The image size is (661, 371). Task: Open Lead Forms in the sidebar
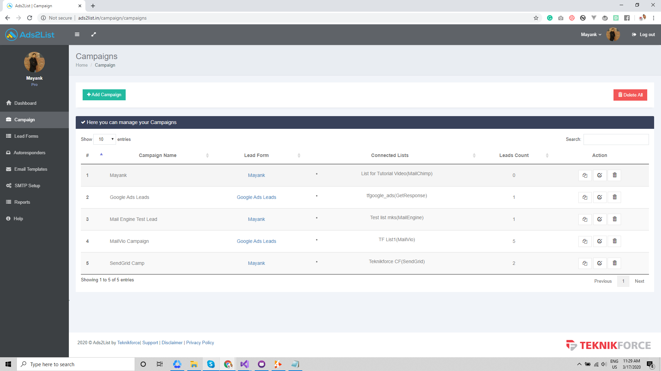[x=26, y=136]
